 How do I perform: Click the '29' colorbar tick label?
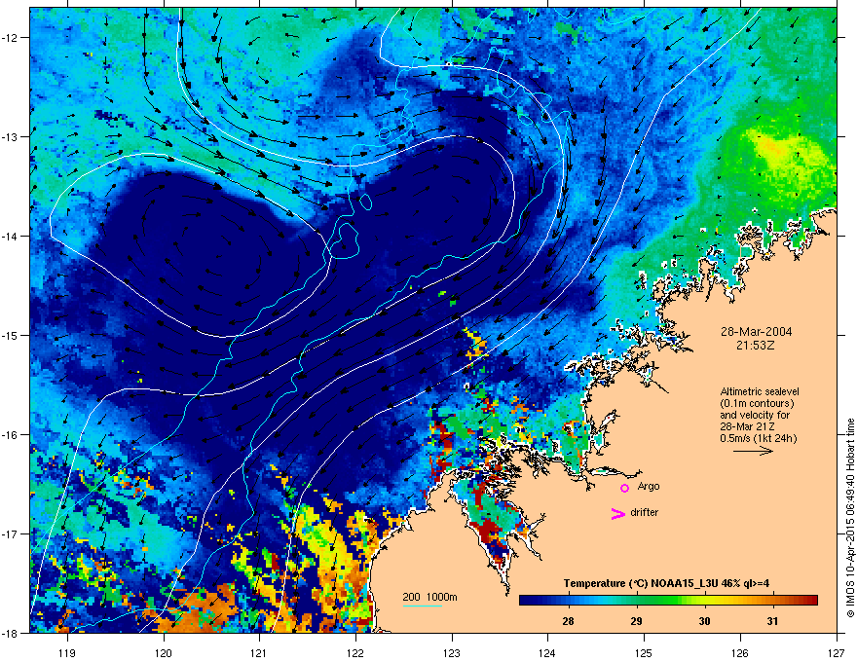point(636,621)
